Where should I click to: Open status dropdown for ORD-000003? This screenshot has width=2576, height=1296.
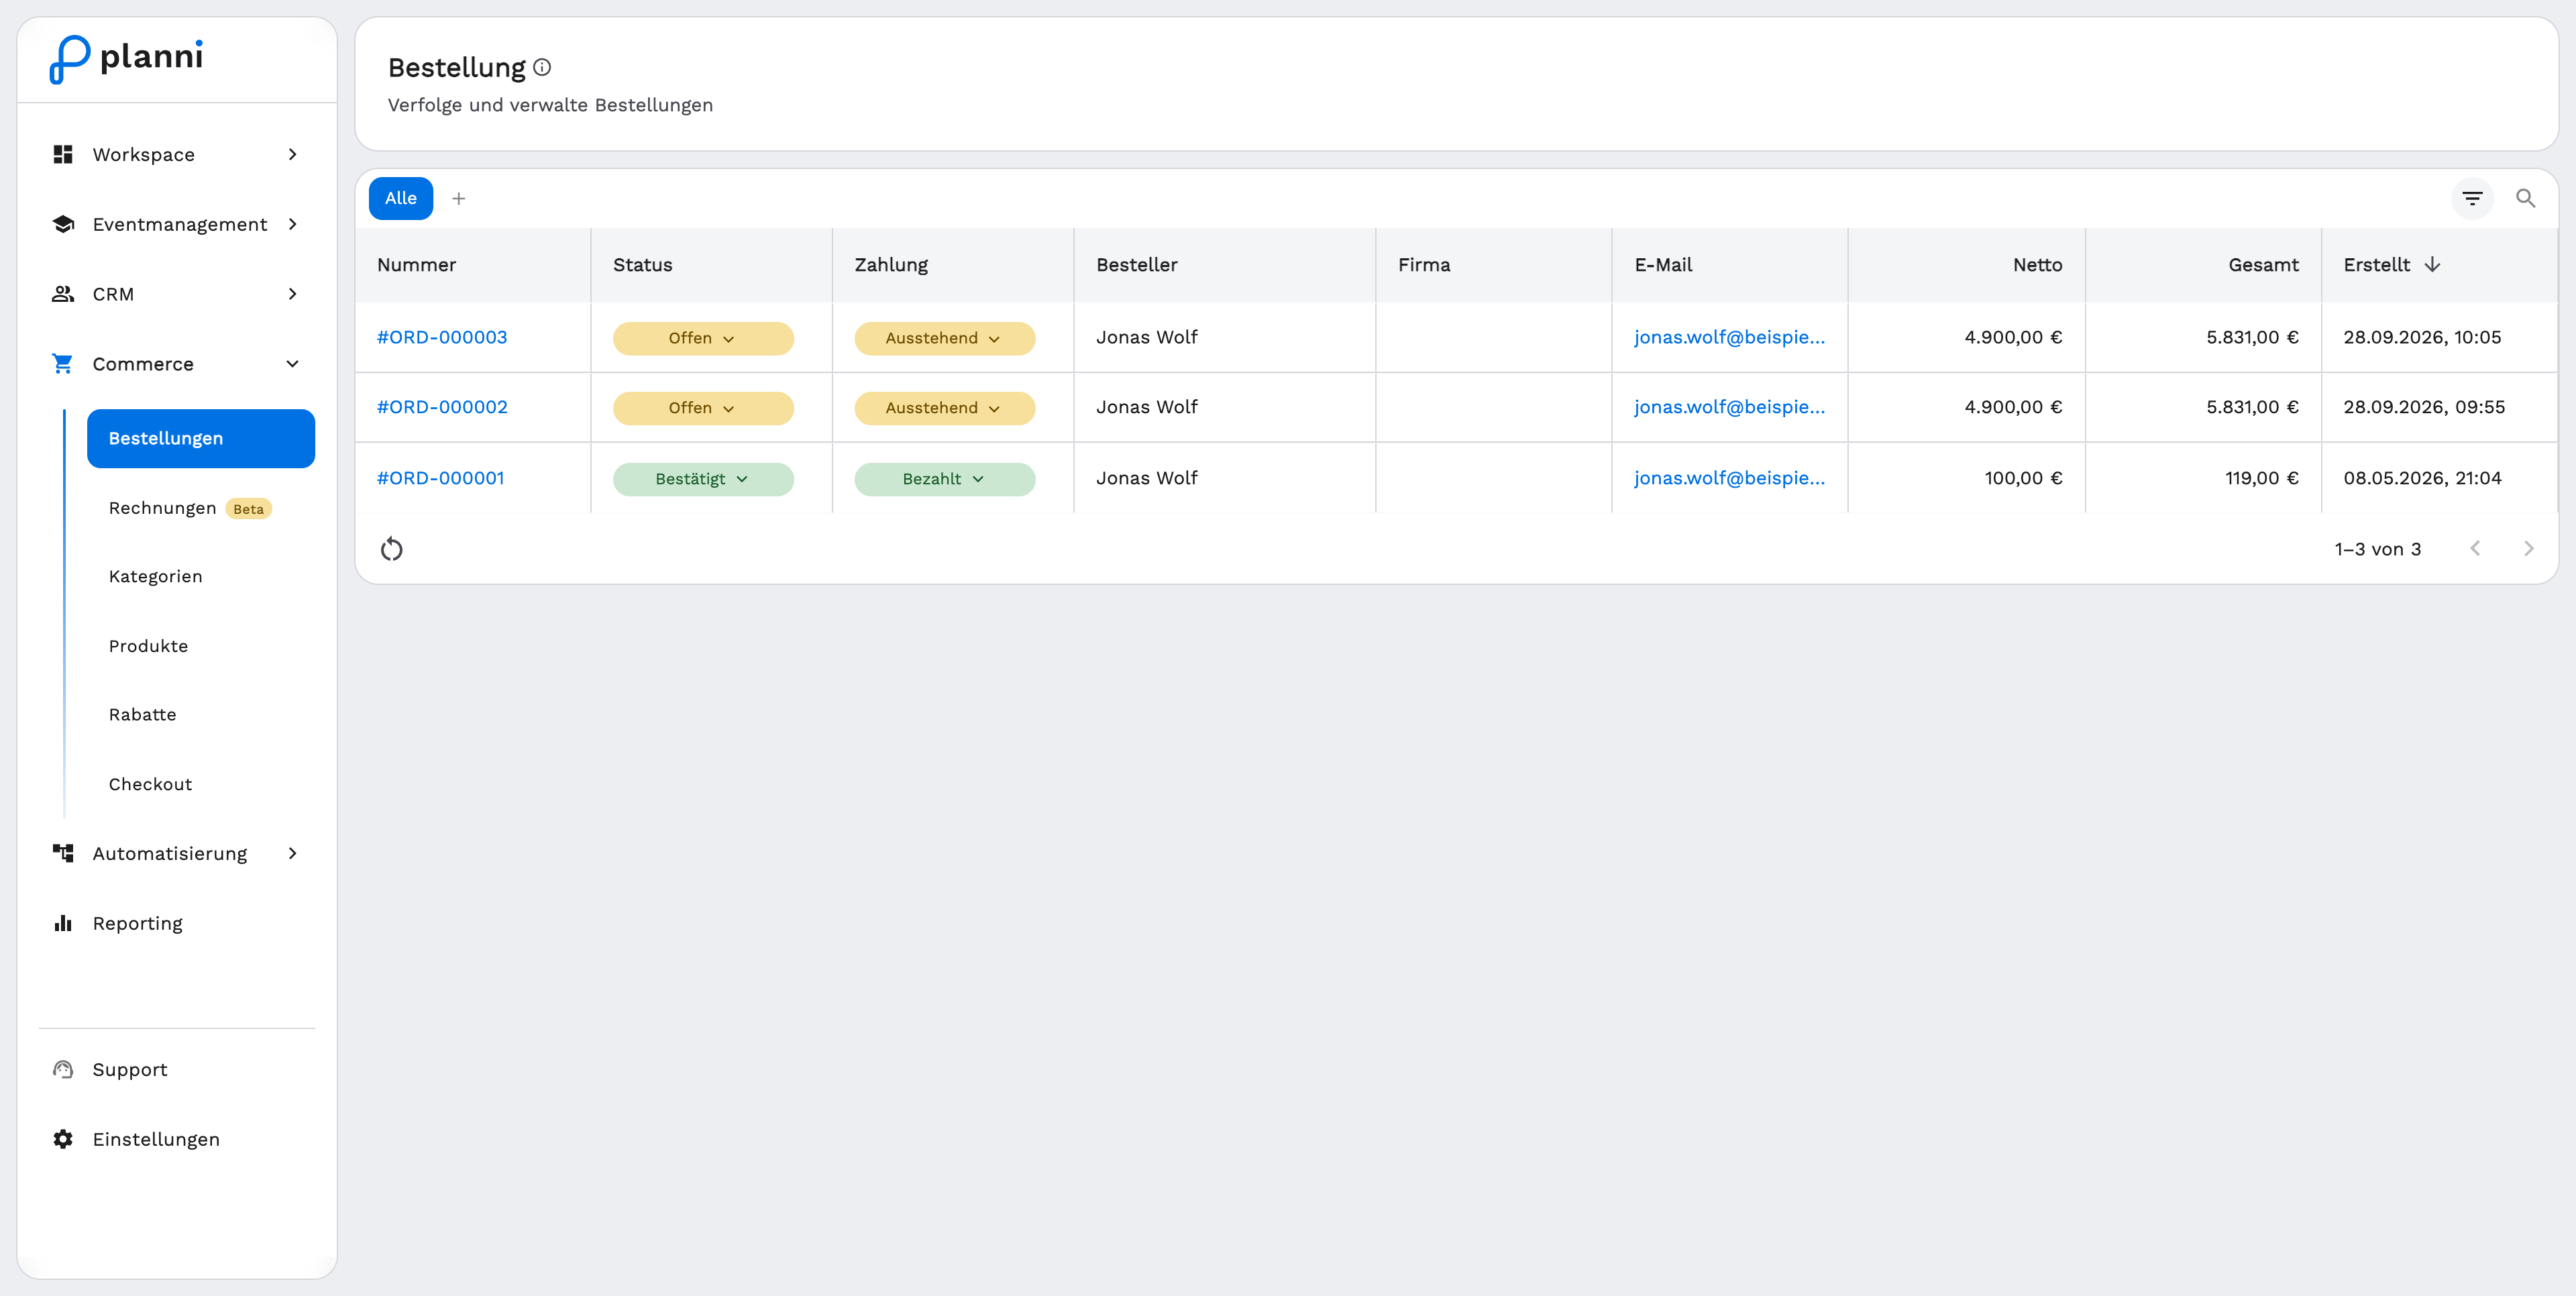tap(703, 338)
